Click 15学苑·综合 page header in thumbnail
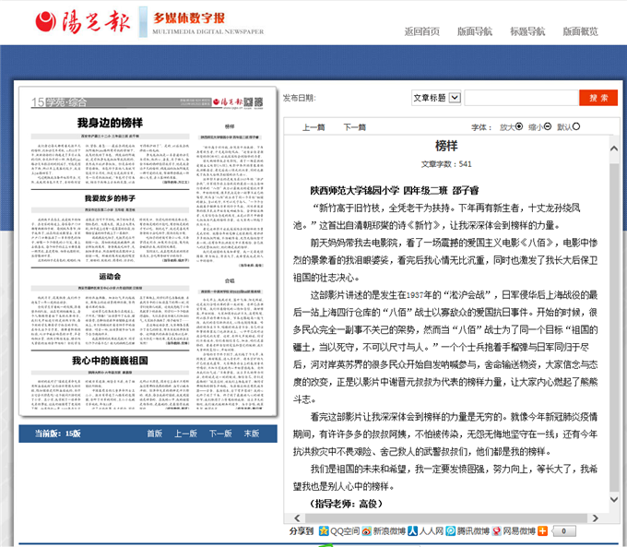This screenshot has height=547, width=627. 59,102
